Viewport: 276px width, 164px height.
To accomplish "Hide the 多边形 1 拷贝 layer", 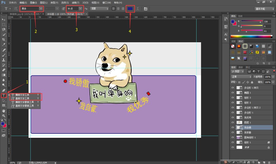I will tap(233, 88).
